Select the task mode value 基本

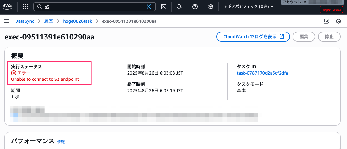coord(241,91)
